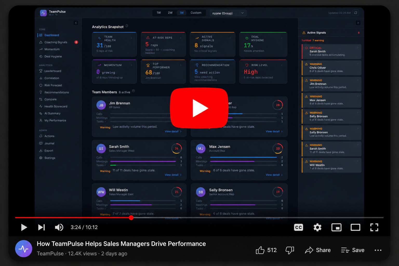Image resolution: width=399 pixels, height=266 pixels.
Task: Select the 2W time range tab
Action: click(x=170, y=13)
